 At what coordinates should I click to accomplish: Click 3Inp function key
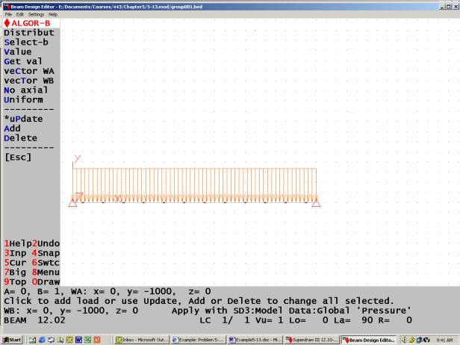[15, 253]
